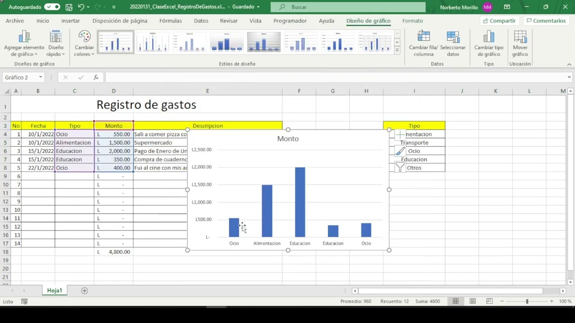Select the tallest Educacion bar in chart
The image size is (575, 323).
[x=300, y=202]
